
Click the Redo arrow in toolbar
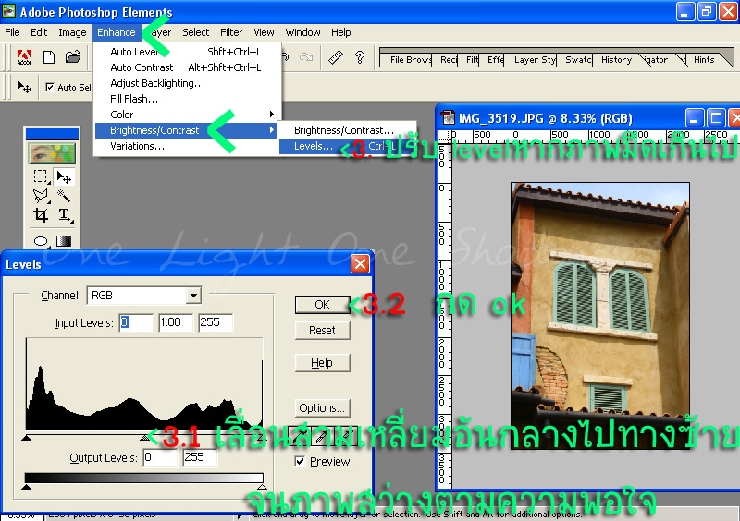tap(306, 57)
